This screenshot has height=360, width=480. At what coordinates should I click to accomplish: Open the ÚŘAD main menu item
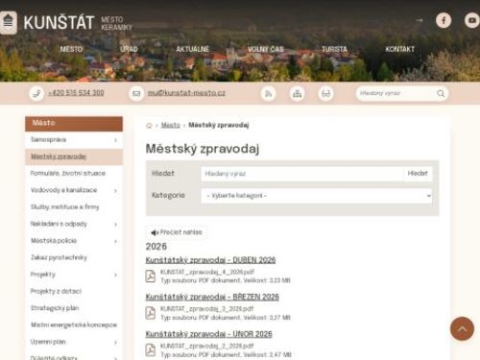[x=129, y=49]
